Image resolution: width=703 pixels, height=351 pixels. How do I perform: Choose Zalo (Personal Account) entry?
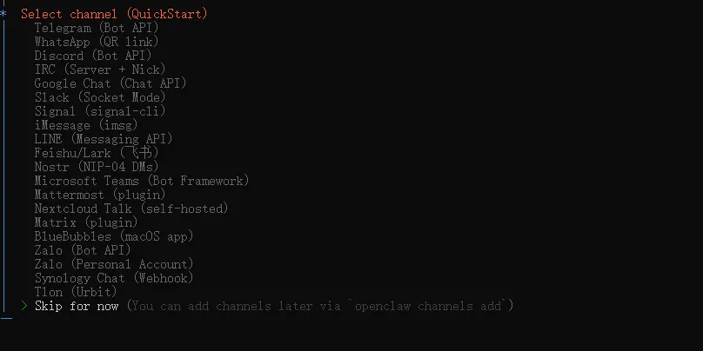click(114, 264)
